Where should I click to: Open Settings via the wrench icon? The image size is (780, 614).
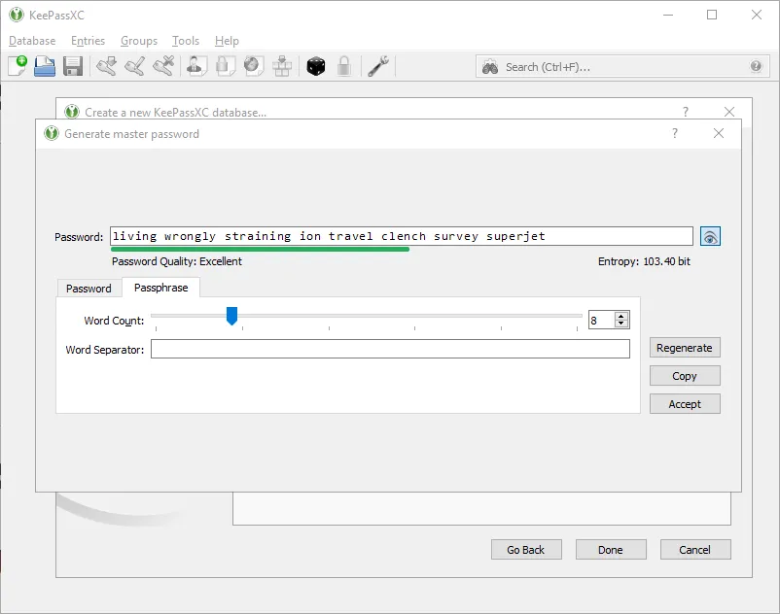tap(378, 66)
